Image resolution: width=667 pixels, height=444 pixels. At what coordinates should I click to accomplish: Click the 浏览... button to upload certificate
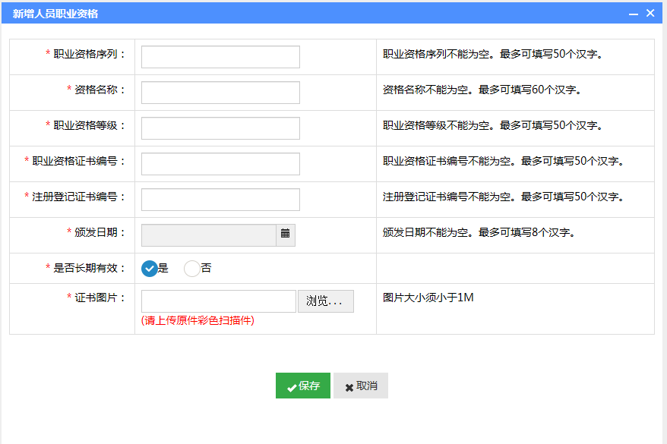pyautogui.click(x=325, y=301)
